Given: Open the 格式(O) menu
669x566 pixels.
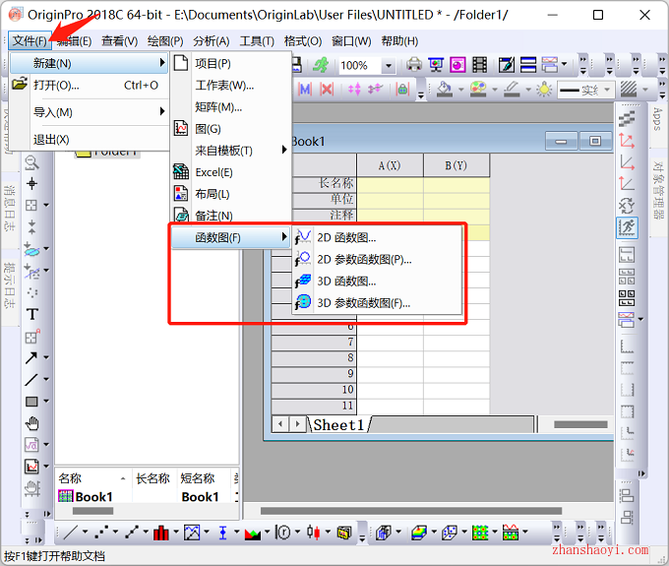Looking at the screenshot, I should [303, 41].
